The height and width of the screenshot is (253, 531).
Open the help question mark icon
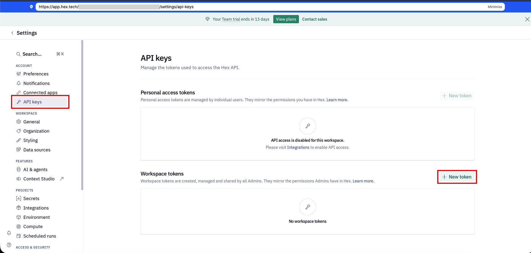point(9,245)
